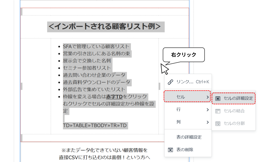Click bullet セミナー参加者リスト
The width and height of the screenshot is (264, 162).
tap(87, 68)
